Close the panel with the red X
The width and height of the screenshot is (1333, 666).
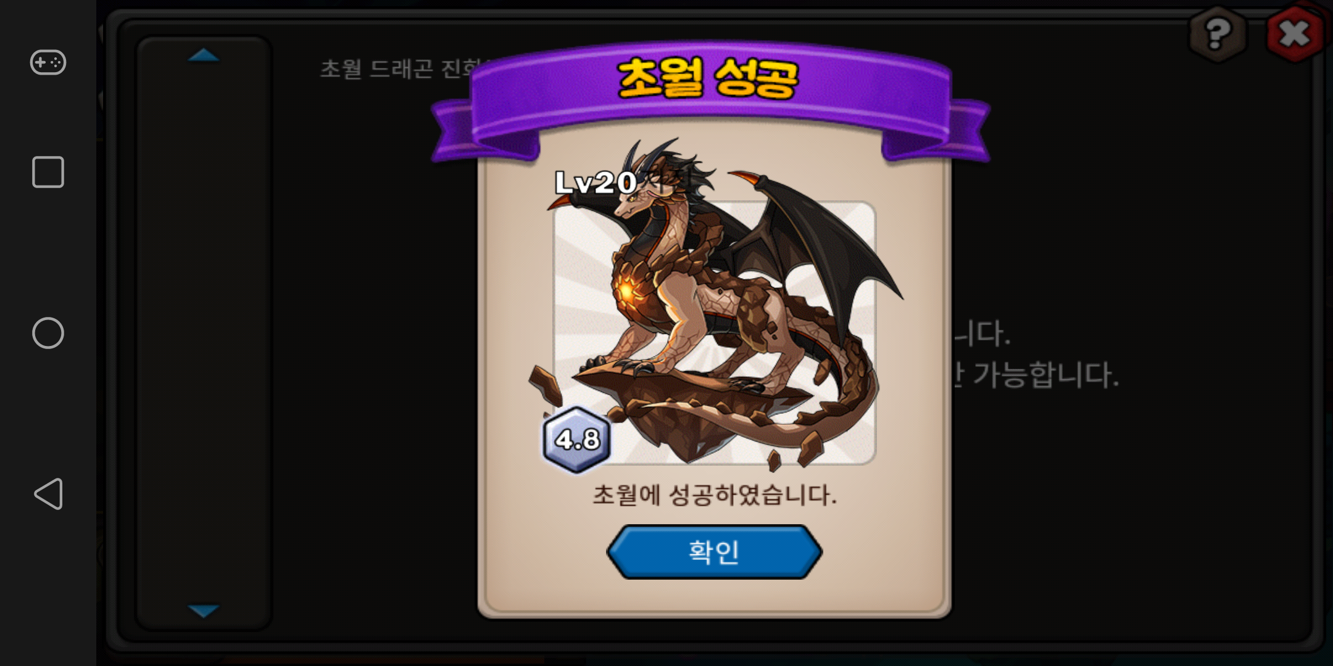point(1295,34)
